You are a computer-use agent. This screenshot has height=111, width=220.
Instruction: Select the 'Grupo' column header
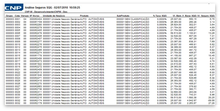9,16
